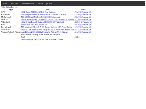
Task: Go to oska.html in the navbar
Action: (14, 3)
